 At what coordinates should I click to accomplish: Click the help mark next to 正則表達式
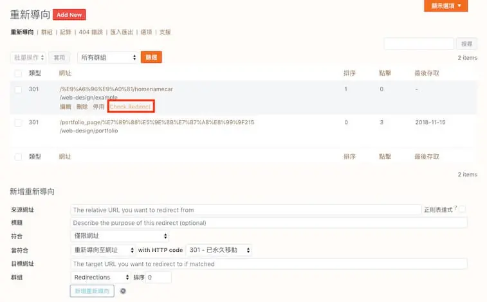[x=455, y=208]
